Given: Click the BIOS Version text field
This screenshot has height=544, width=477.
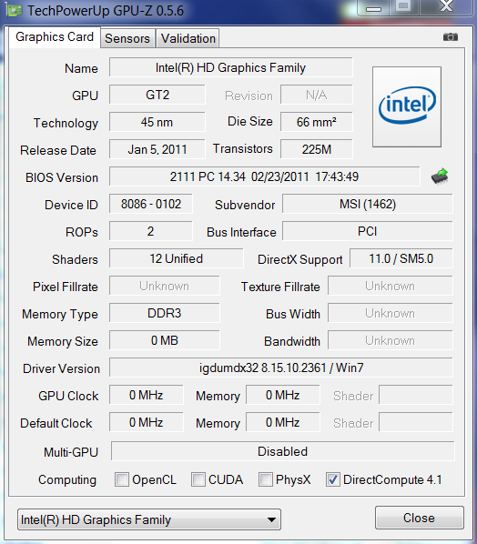Looking at the screenshot, I should [265, 176].
